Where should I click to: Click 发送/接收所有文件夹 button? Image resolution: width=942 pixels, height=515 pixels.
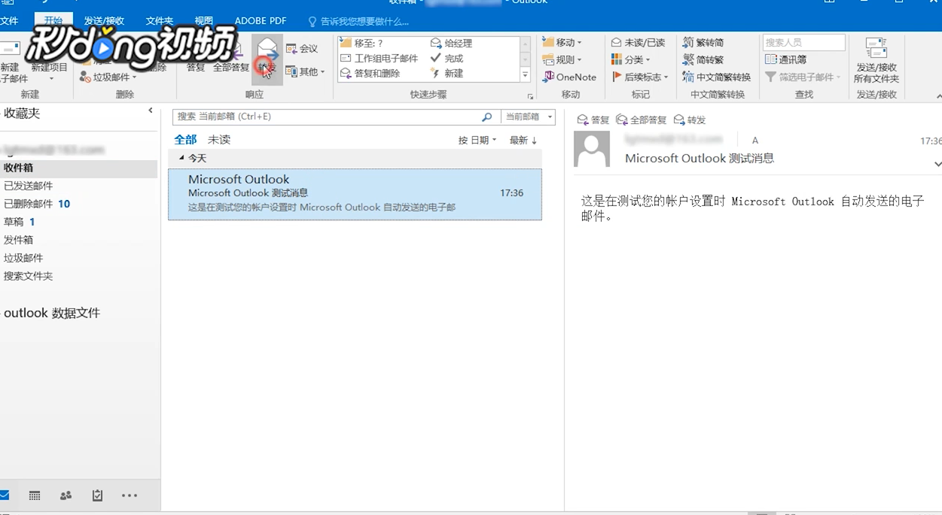(876, 60)
